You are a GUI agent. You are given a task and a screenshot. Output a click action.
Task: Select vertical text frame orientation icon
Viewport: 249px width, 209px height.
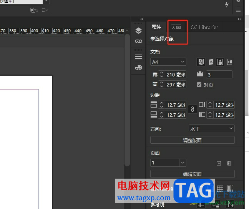tap(211, 62)
